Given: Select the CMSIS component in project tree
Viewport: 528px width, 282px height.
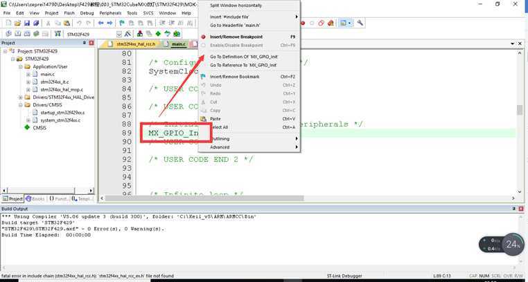Looking at the screenshot, I should [39, 128].
